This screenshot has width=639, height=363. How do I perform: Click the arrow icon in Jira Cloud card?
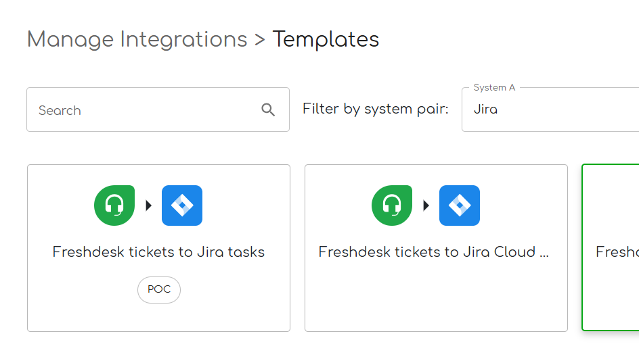(x=426, y=205)
